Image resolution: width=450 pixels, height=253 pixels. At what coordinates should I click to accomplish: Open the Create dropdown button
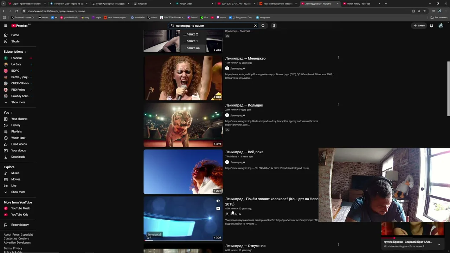pos(419,26)
